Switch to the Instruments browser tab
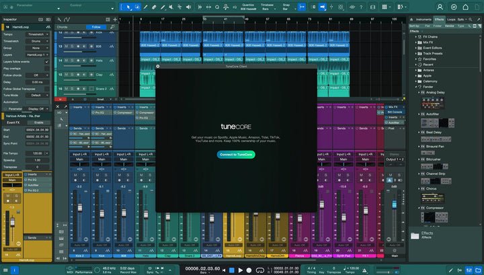Image resolution: width=484 pixels, height=275 pixels. point(424,19)
